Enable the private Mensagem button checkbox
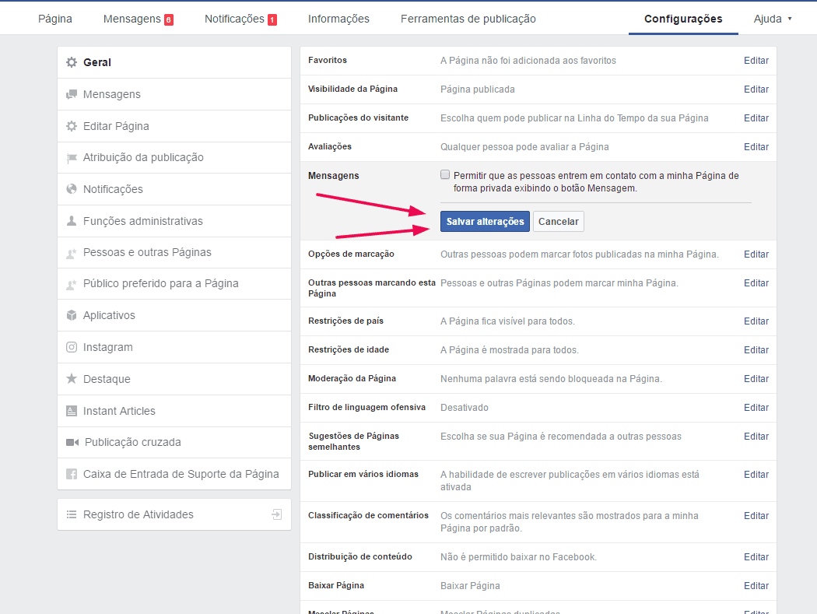Image resolution: width=817 pixels, height=614 pixels. coord(445,174)
